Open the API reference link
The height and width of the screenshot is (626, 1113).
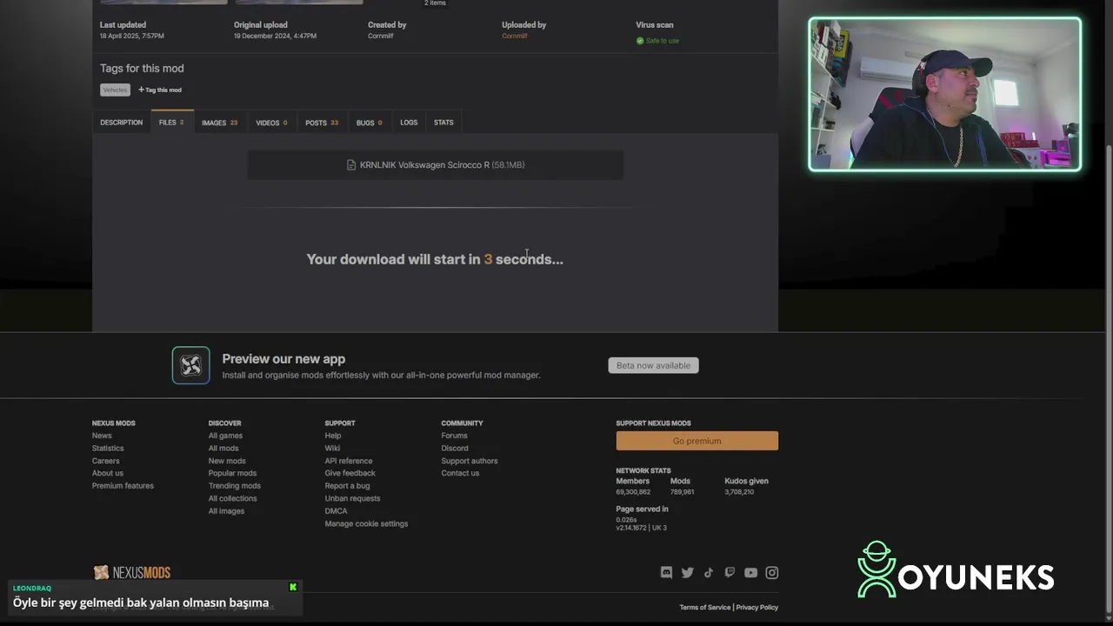(349, 461)
